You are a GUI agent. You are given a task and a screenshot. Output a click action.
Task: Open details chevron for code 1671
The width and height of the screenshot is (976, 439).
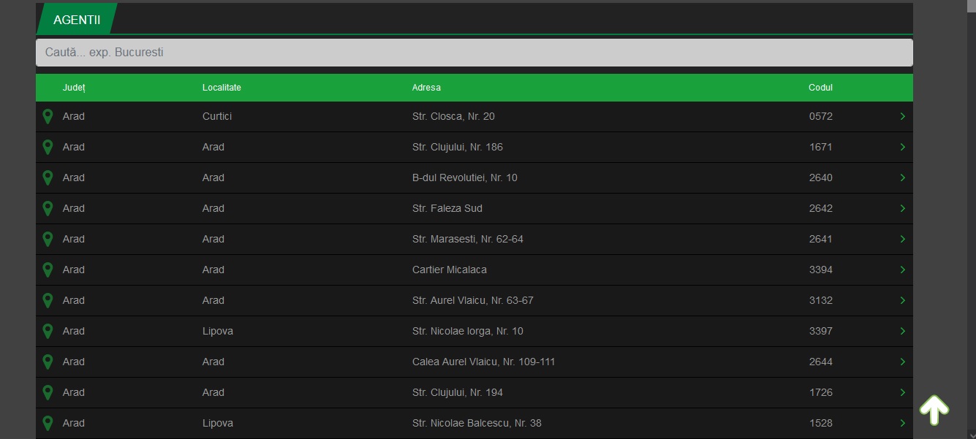[x=903, y=147]
